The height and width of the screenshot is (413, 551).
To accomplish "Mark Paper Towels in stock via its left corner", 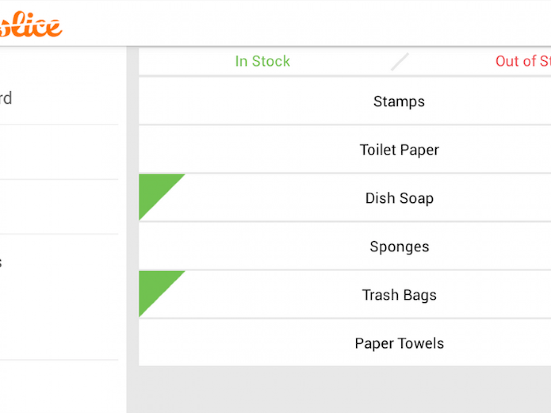I will 154,335.
